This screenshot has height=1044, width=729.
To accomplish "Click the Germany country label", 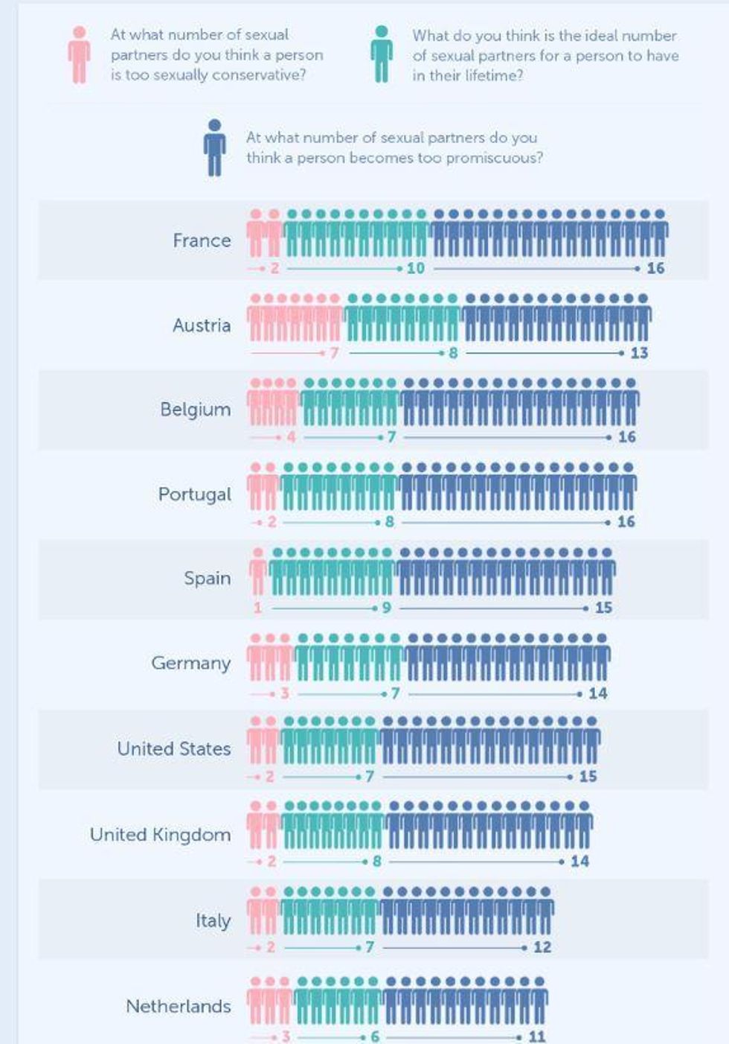I will (x=191, y=663).
